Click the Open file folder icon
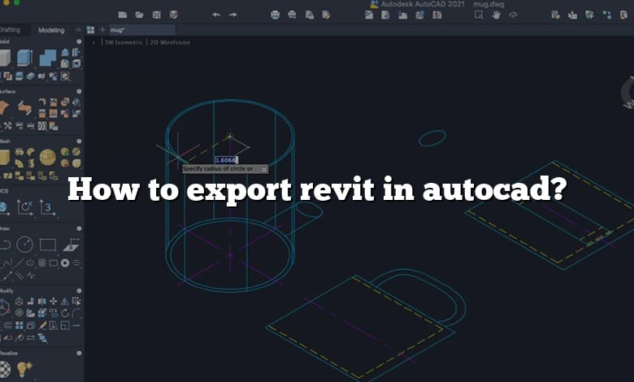This screenshot has width=634, height=382. (140, 15)
